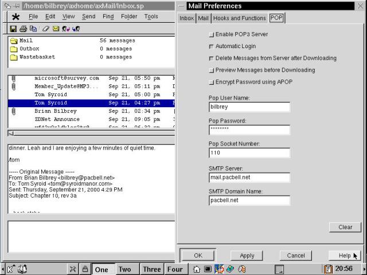This screenshot has width=367, height=275.
Task: Click the Print icon in toolbar
Action: (x=24, y=28)
